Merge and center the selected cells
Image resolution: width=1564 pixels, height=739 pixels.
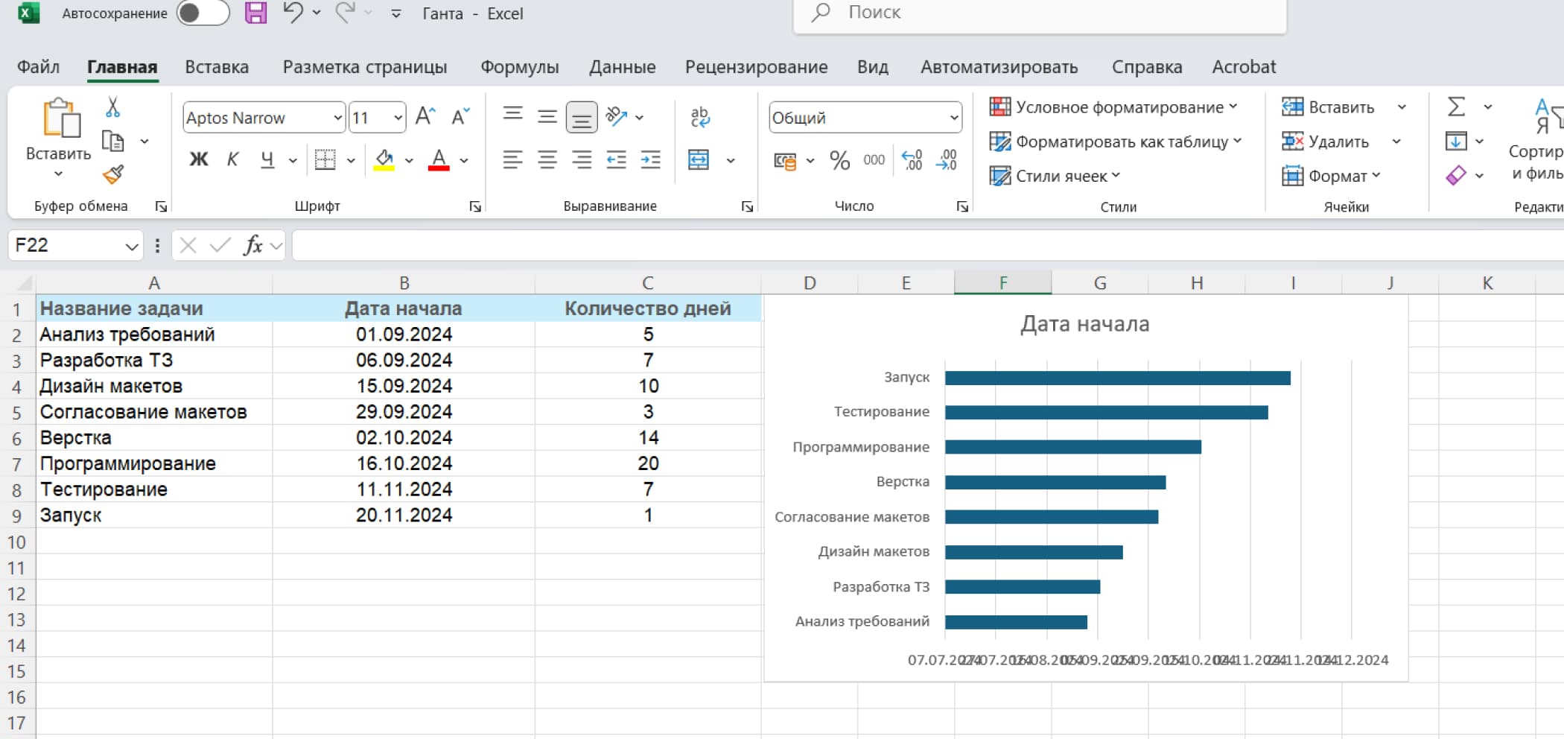click(699, 159)
